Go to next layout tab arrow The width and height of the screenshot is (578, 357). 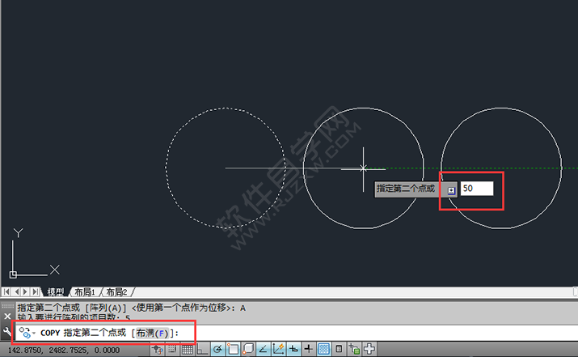25,292
